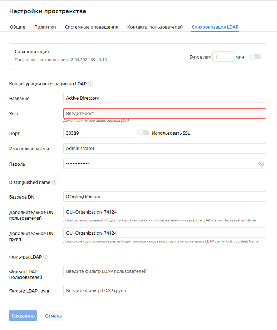Click the Базовое DN input field
Viewport: 277px width, 330px height.
click(164, 197)
